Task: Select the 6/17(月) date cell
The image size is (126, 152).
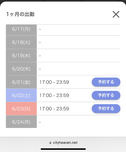Action: pos(21,30)
